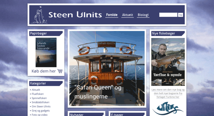The image size is (214, 116).
Task: Open Tørflue & nymfe book cover
Action: click(168, 62)
